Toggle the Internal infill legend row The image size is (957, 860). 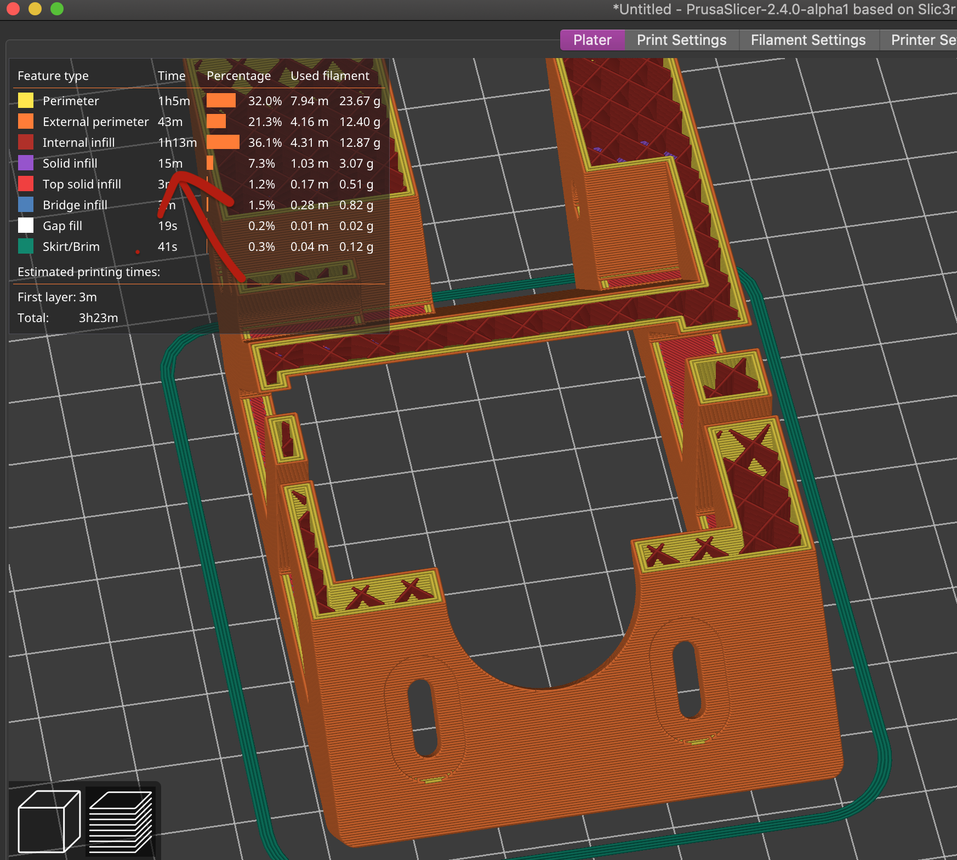pos(199,142)
